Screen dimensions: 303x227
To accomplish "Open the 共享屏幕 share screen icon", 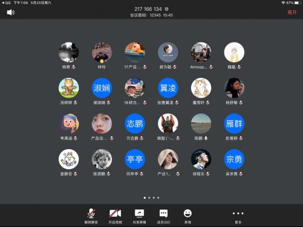I will (139, 213).
